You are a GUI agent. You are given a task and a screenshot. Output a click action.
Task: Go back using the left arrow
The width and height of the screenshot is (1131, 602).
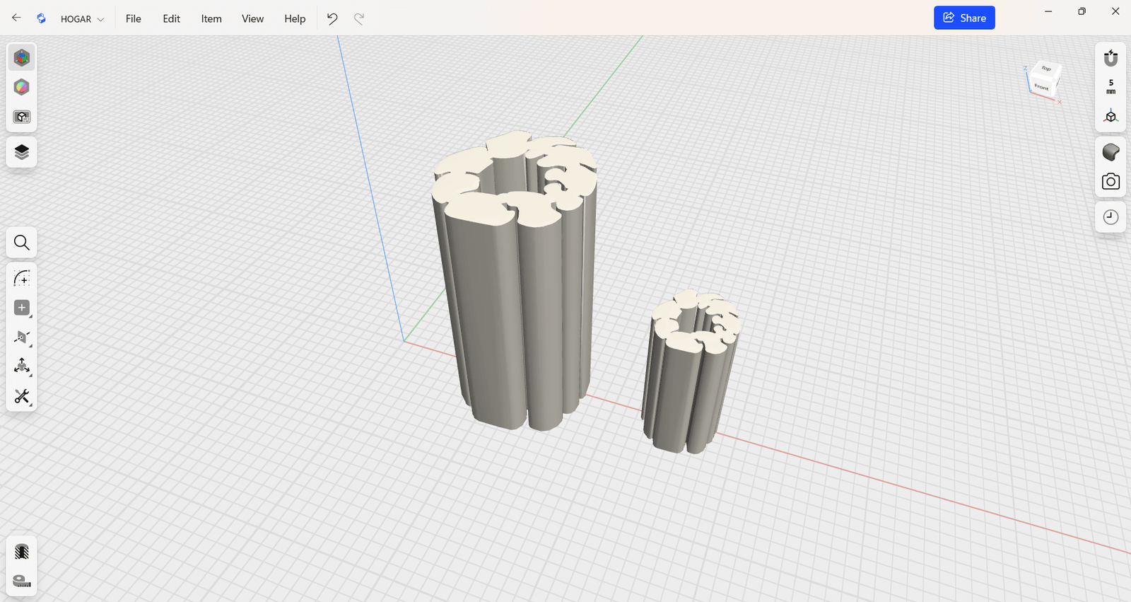(x=16, y=18)
